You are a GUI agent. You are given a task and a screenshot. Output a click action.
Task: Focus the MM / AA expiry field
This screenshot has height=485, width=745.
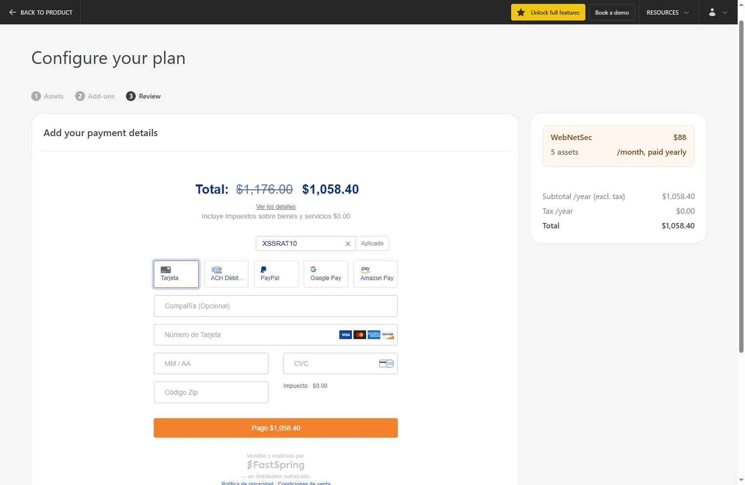(x=211, y=364)
